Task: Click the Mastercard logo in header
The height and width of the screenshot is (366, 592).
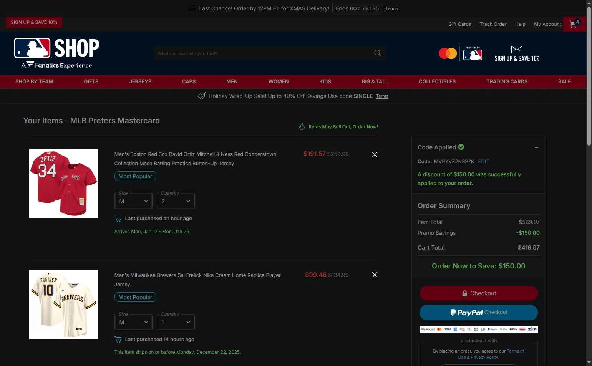Action: [448, 53]
